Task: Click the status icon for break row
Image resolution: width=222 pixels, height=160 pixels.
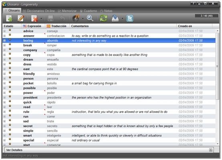Action: pos(10,44)
